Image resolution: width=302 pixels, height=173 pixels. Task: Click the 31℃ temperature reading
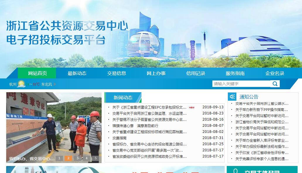[36, 84]
